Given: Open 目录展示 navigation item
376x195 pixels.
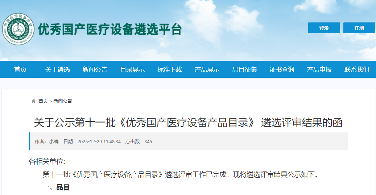Looking at the screenshot, I should (x=132, y=69).
